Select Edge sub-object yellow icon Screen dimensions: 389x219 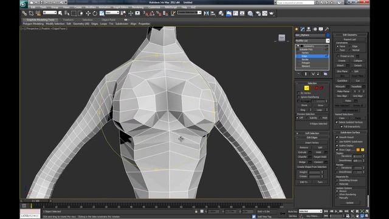[x=306, y=88]
